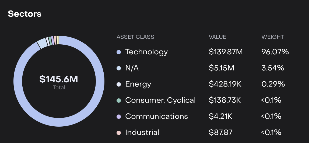
Task: Open the Energy sector row label
Action: coord(138,84)
